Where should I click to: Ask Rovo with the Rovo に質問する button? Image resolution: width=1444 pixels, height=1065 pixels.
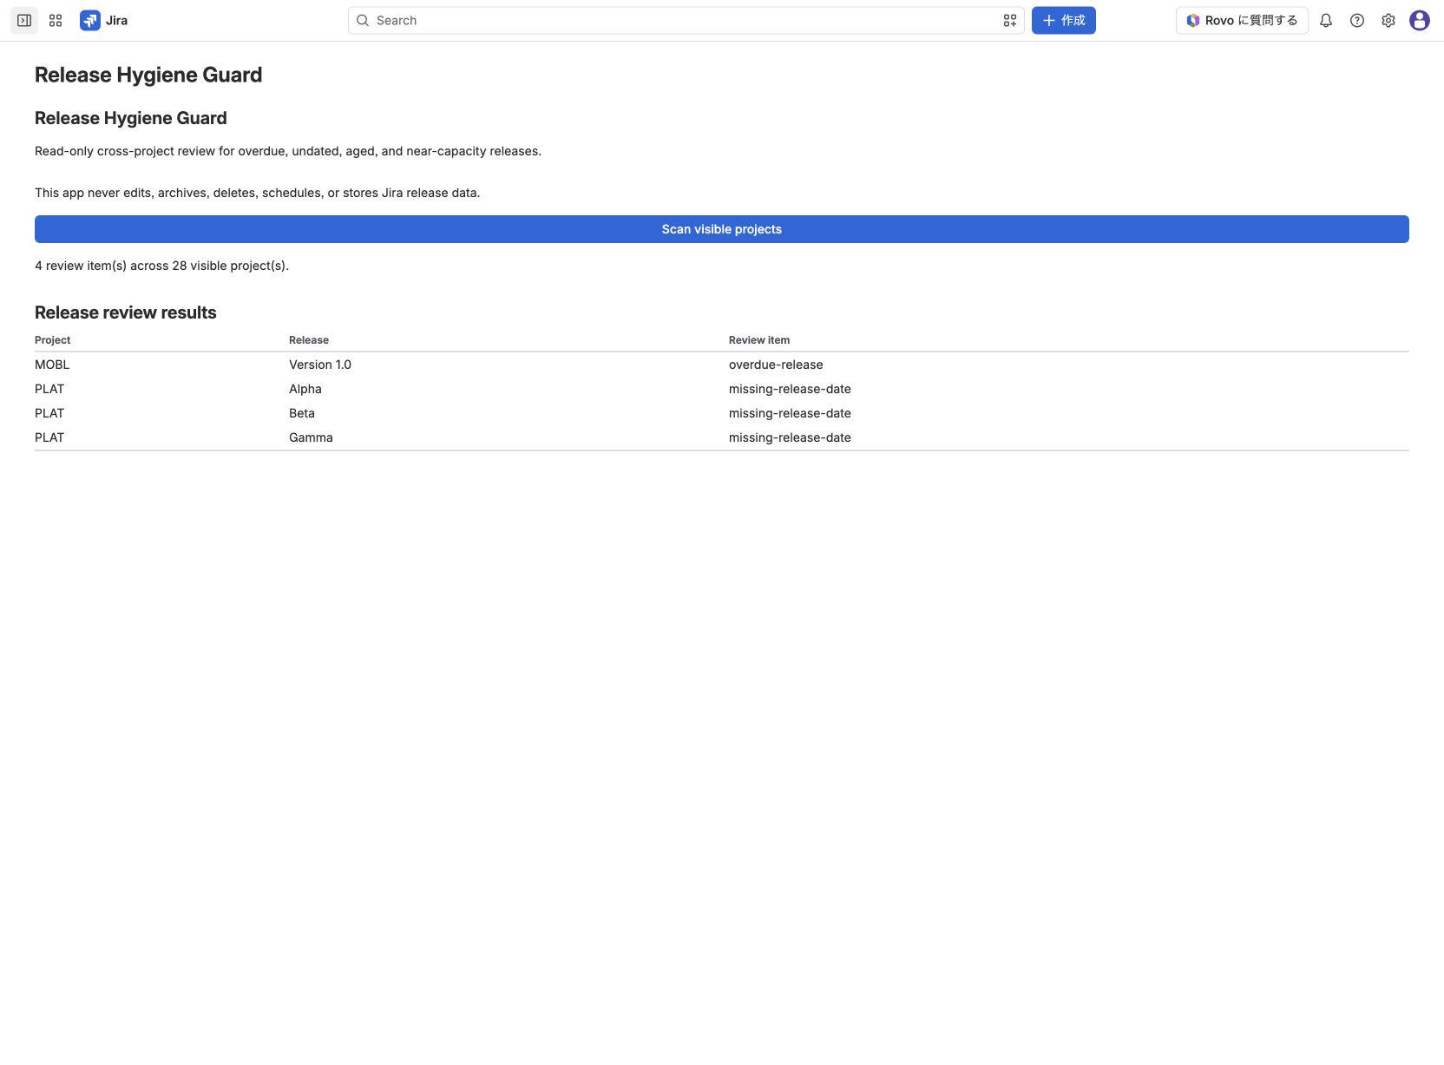click(x=1242, y=20)
